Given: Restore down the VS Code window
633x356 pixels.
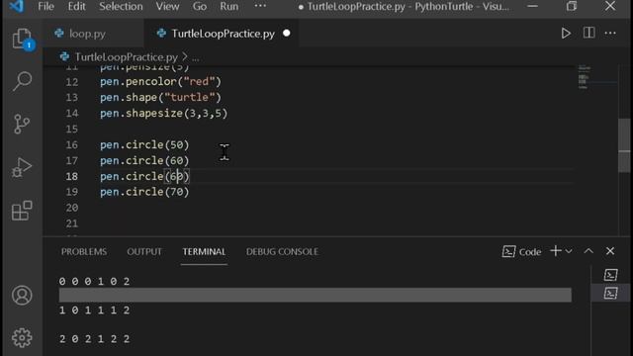Looking at the screenshot, I should (x=572, y=6).
